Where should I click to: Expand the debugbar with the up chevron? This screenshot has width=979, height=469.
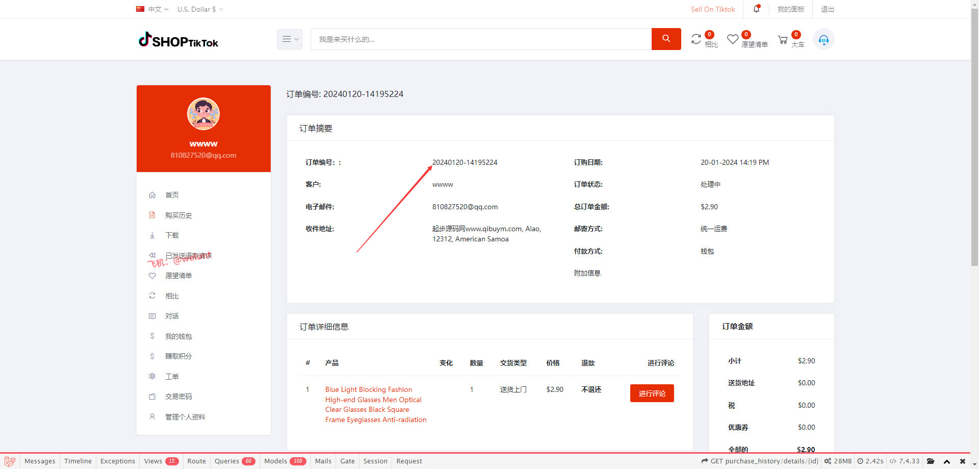[947, 461]
